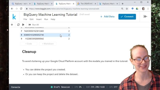This screenshot has height=90, width=160.
Task: Open the Console panel
Action: coord(15,87)
